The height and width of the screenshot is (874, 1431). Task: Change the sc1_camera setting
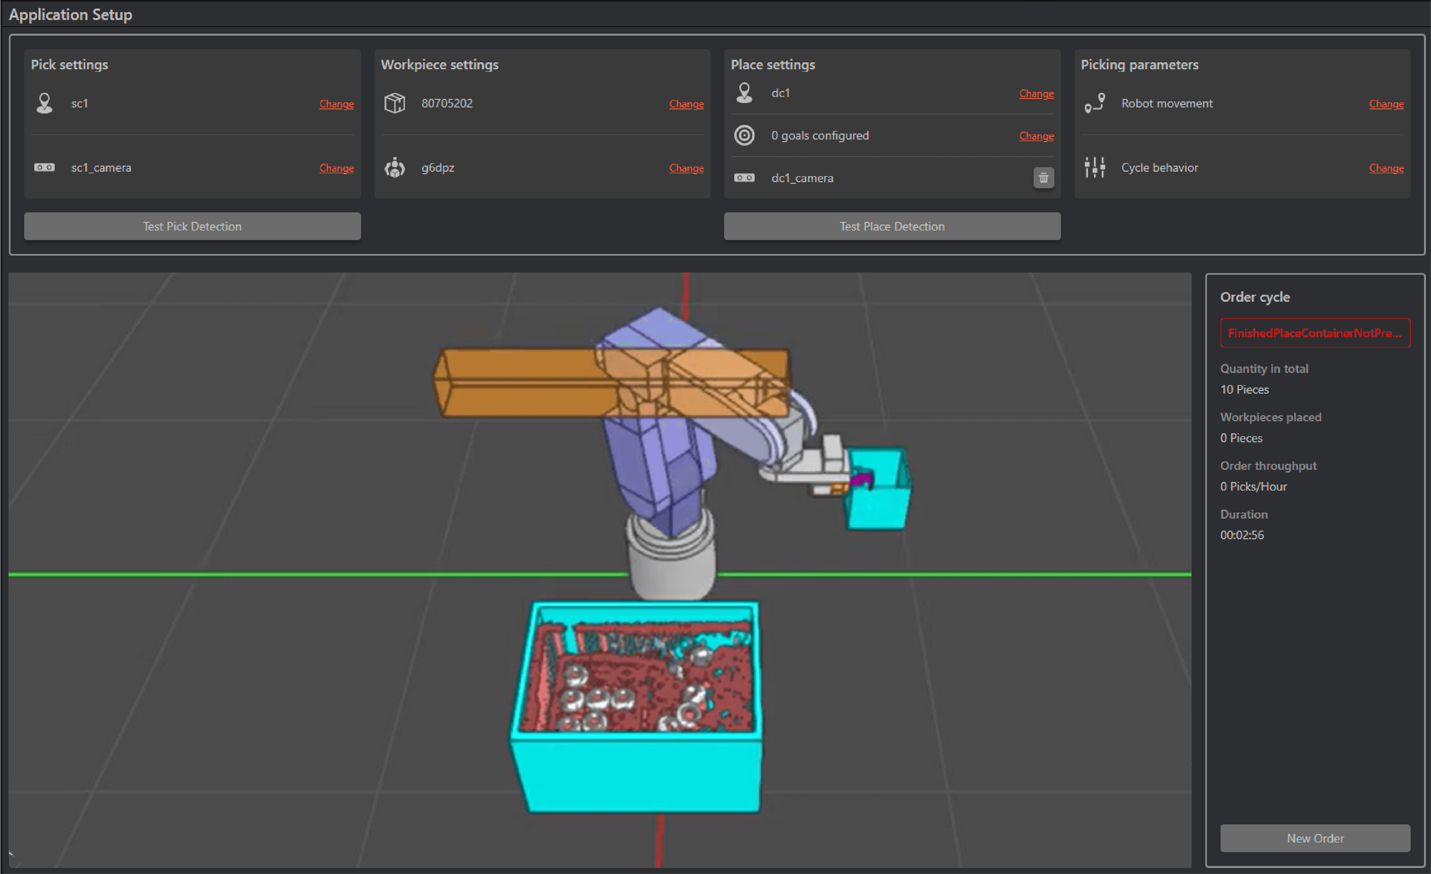coord(336,169)
